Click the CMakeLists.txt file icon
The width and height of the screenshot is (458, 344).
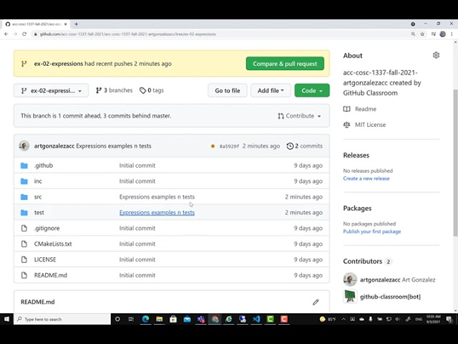click(24, 244)
